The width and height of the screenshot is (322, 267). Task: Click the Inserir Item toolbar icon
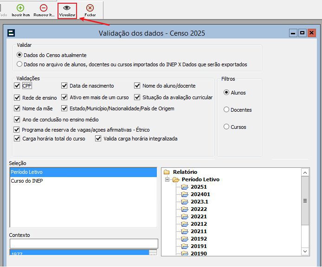(20, 8)
